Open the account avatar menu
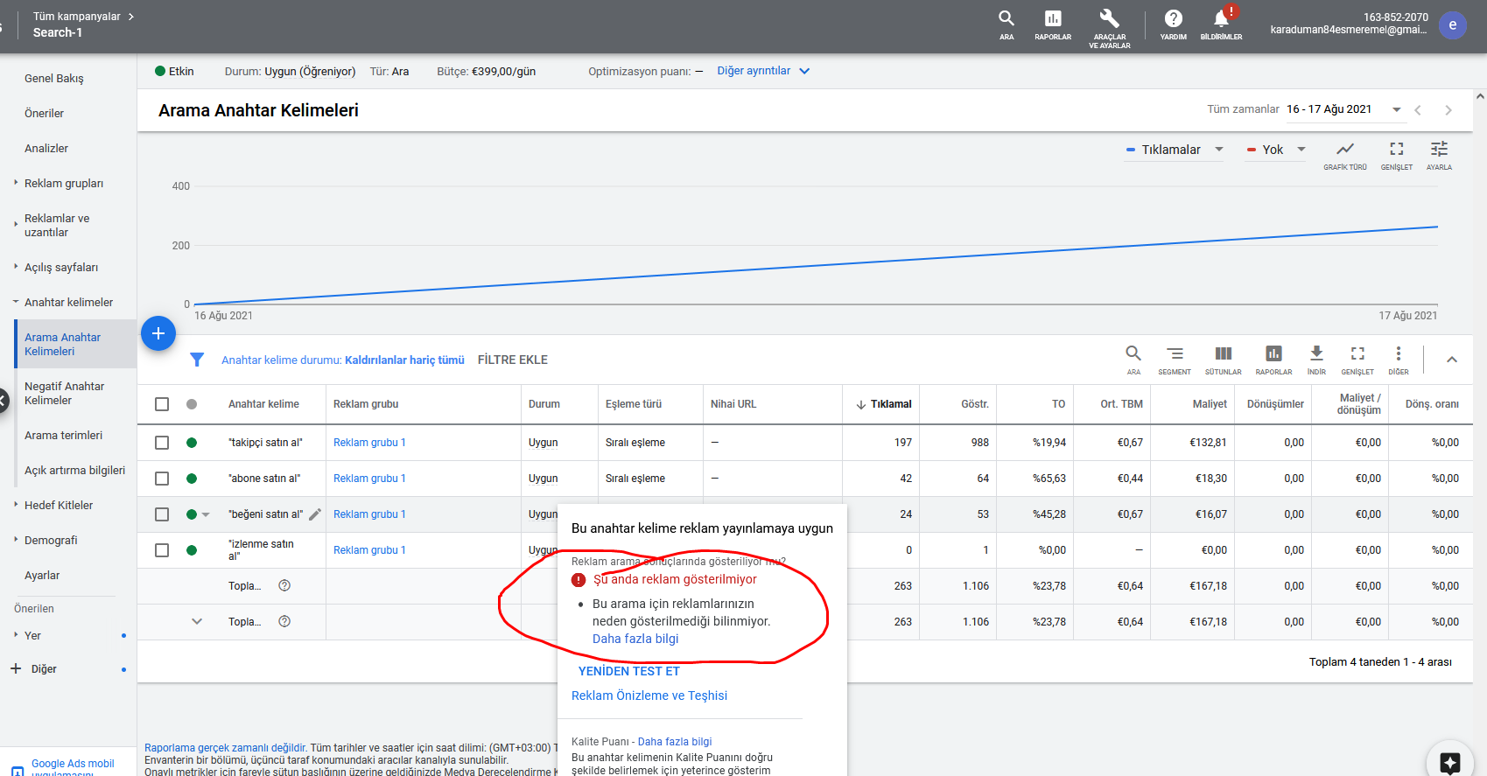The width and height of the screenshot is (1487, 776). click(1453, 25)
